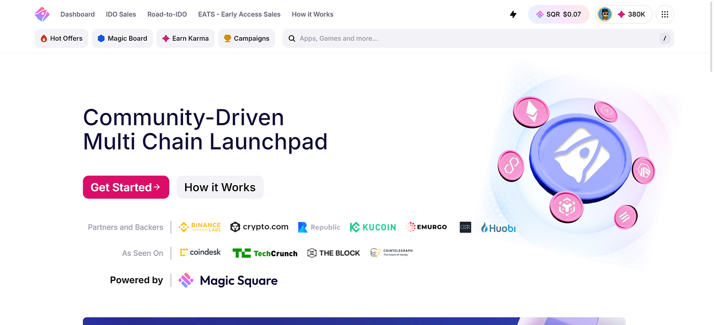Focus the Apps, Games and more search field

[478, 38]
